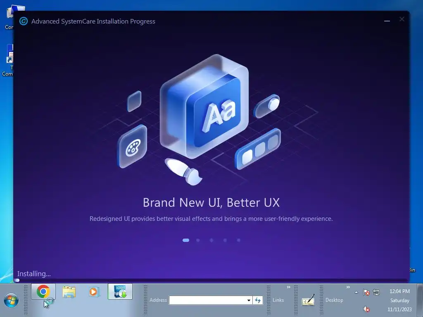Select the first slide indicator dot
423x317 pixels.
click(x=186, y=240)
